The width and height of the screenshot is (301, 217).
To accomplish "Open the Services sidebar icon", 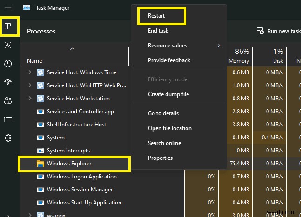I will pos(8,138).
